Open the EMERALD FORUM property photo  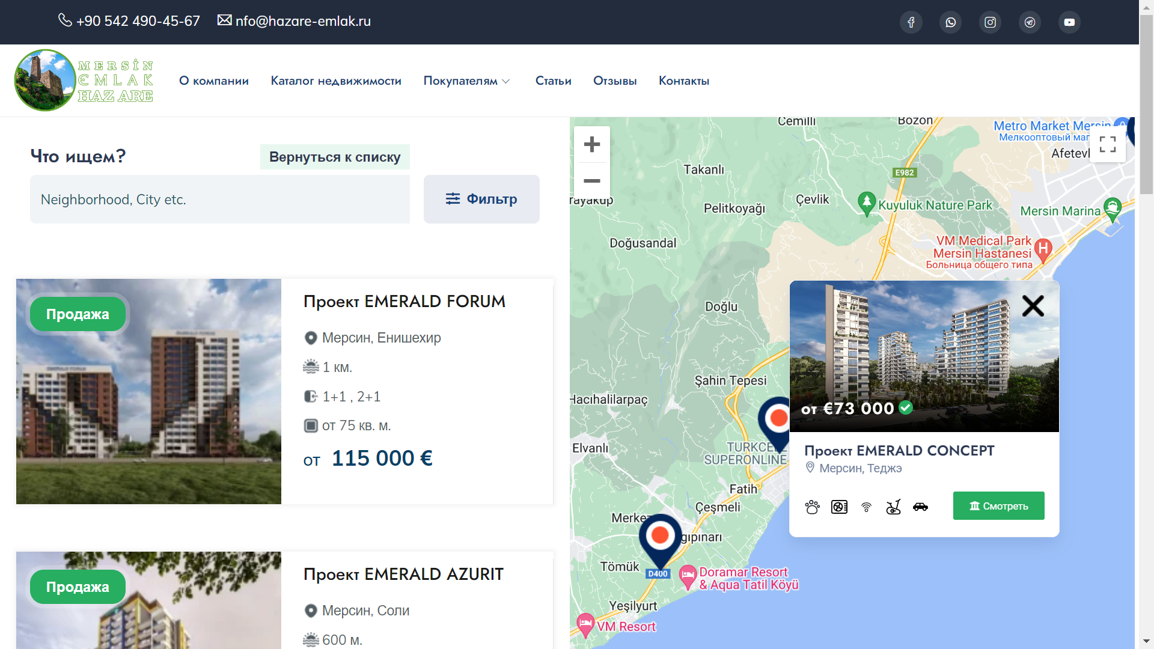(148, 391)
